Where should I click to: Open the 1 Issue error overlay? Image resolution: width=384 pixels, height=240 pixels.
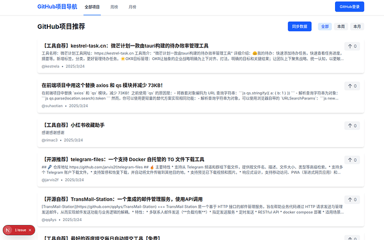click(21, 230)
